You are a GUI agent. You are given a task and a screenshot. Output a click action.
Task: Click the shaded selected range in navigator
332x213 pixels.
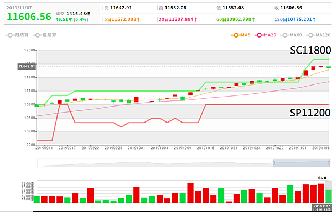(302, 163)
